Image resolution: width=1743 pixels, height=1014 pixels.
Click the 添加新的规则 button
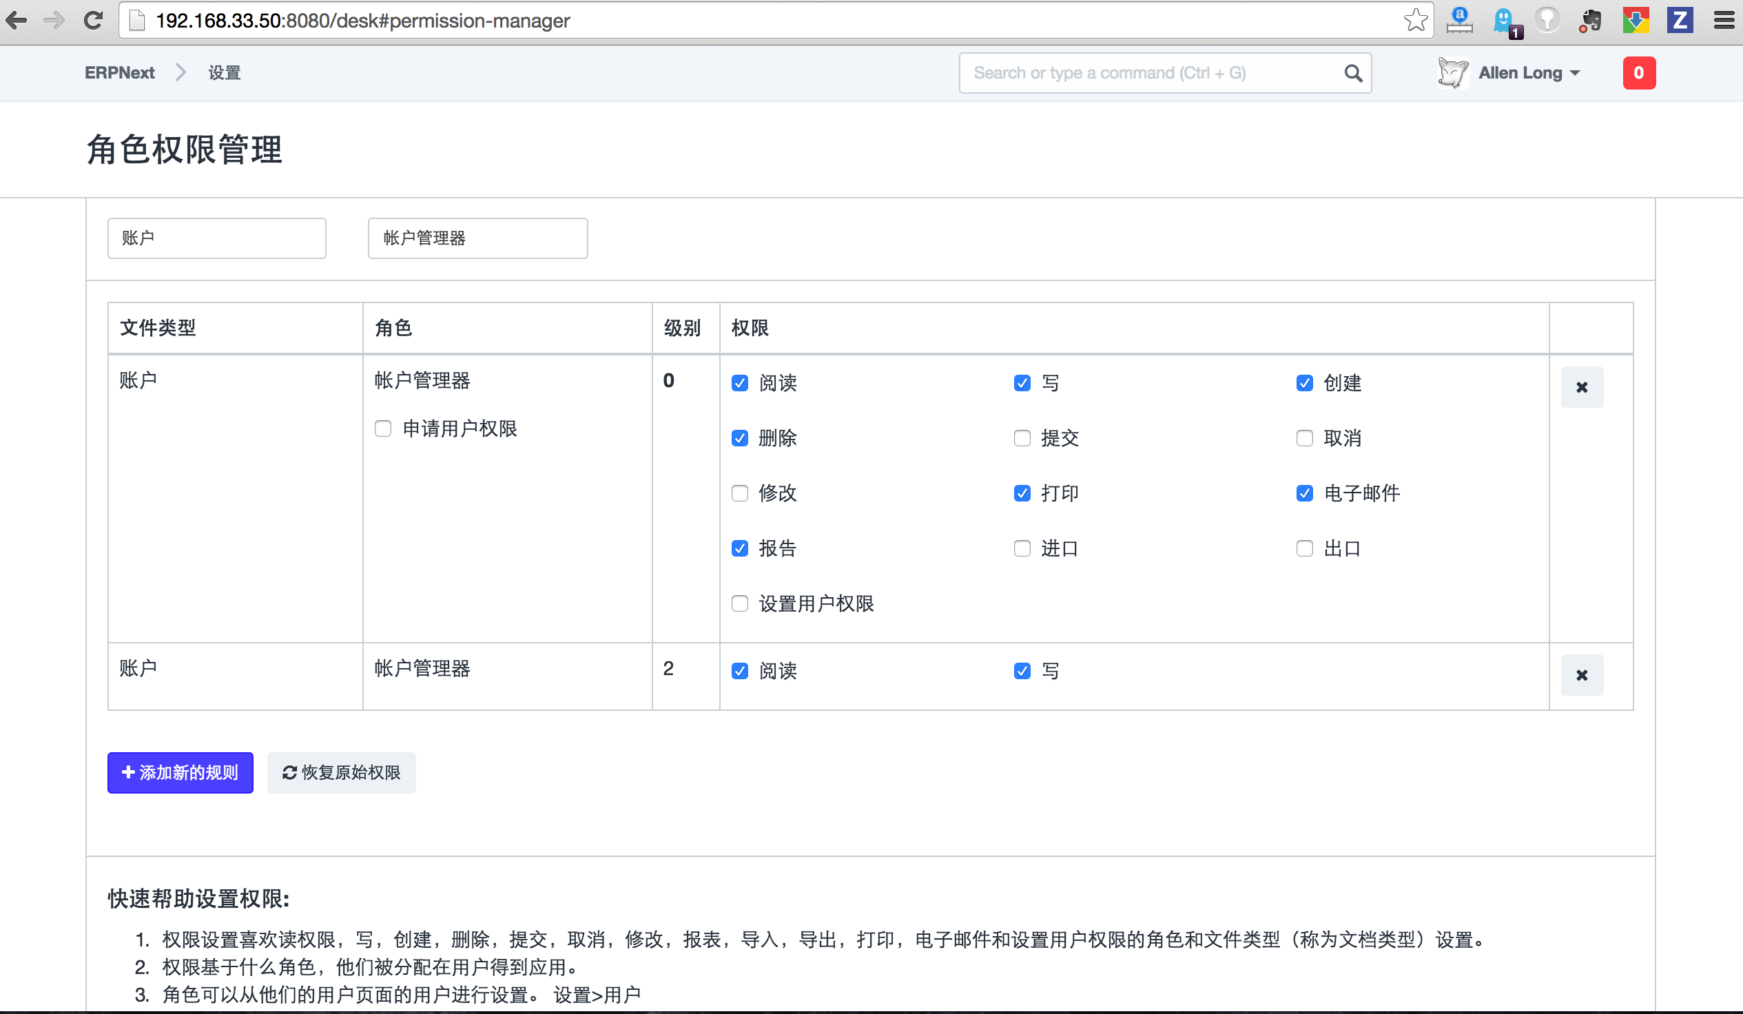pos(180,773)
